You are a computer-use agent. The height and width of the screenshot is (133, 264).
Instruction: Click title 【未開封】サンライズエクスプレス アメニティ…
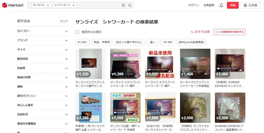pyautogui.click(x=195, y=128)
